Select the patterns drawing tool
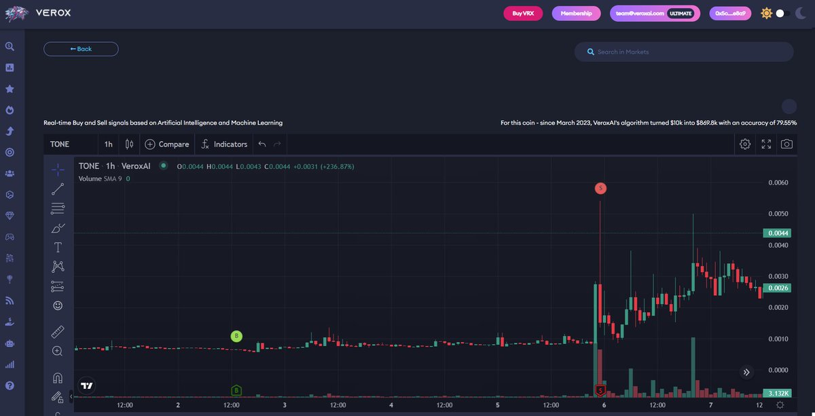This screenshot has height=416, width=815. [x=58, y=267]
